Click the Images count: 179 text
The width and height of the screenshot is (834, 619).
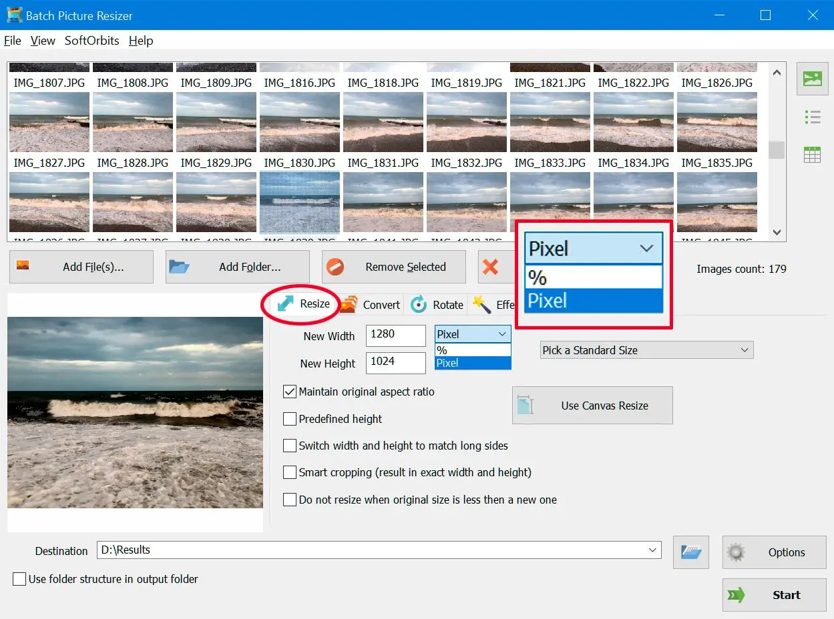pyautogui.click(x=742, y=269)
